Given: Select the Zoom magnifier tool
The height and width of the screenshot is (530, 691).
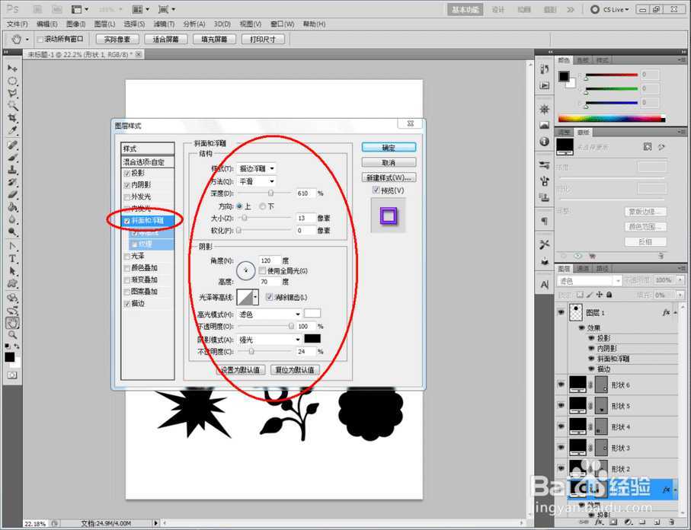Looking at the screenshot, I should pos(13,335).
